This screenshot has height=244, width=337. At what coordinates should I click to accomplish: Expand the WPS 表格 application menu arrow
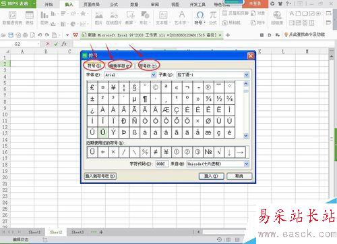[34, 3]
